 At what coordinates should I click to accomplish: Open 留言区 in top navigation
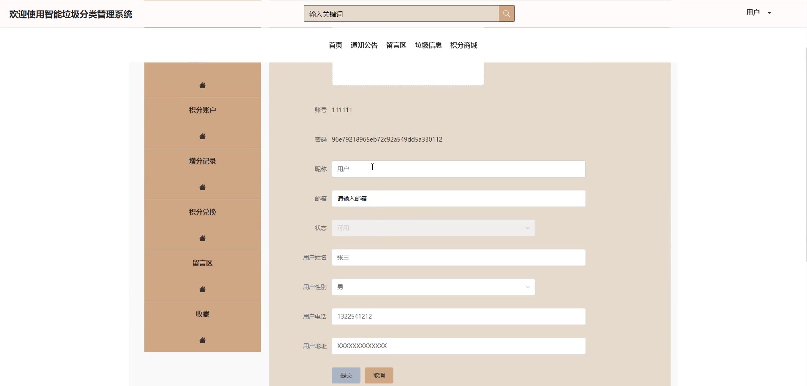(396, 45)
